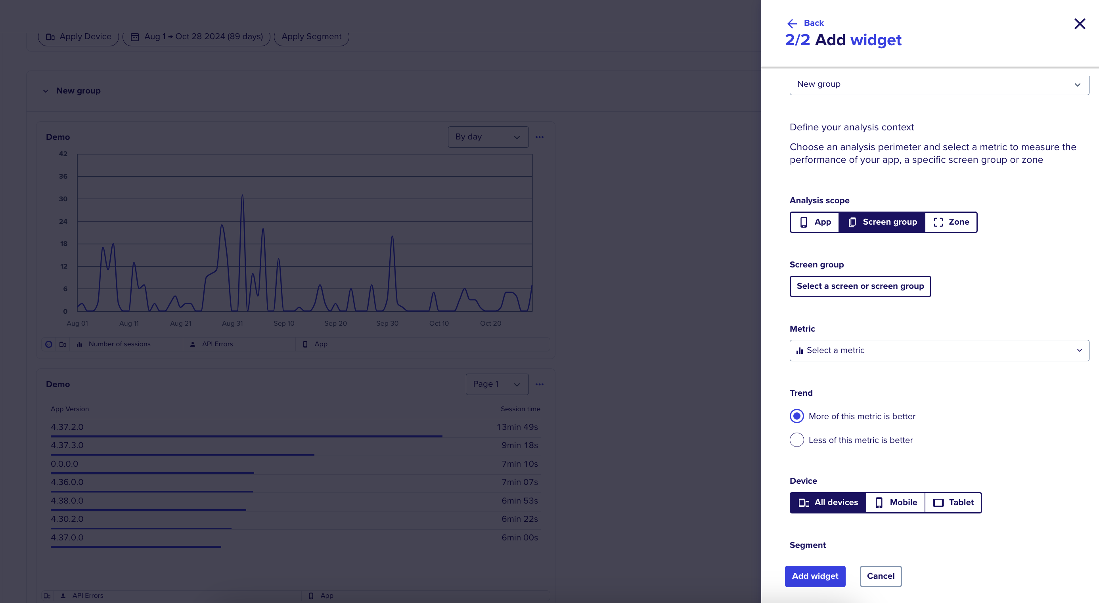Viewport: 1099px width, 603px height.
Task: Open the Select a metric dropdown
Action: click(939, 350)
